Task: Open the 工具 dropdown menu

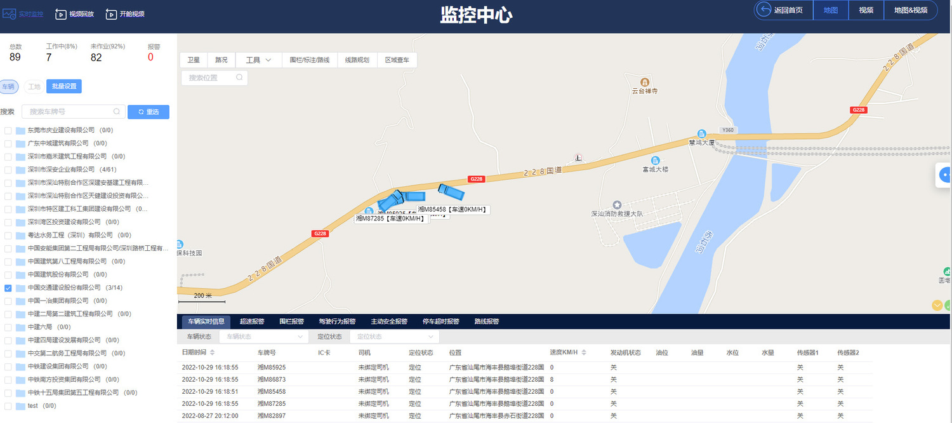Action: point(258,60)
